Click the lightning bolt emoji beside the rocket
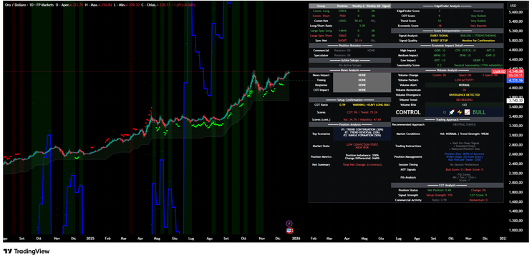This screenshot has width=532, height=260. tap(460, 112)
